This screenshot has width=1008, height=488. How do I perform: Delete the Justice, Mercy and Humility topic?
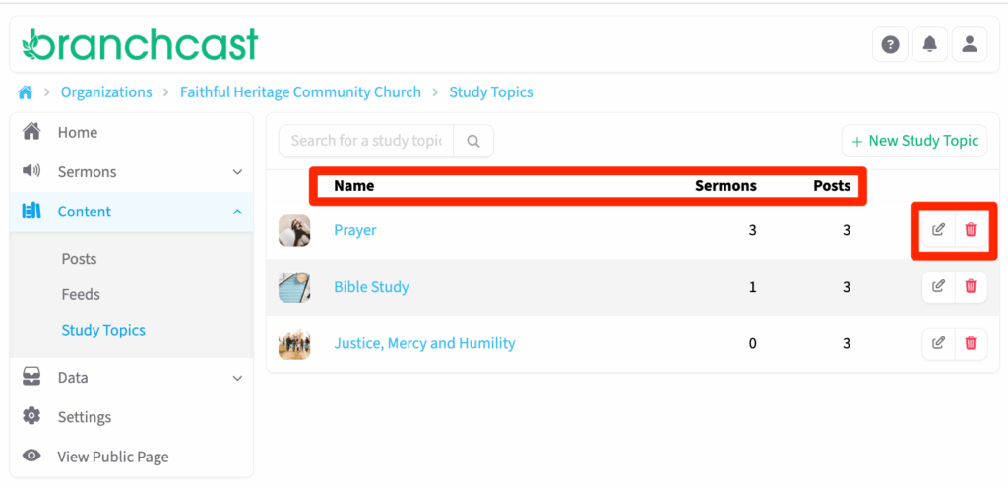971,343
